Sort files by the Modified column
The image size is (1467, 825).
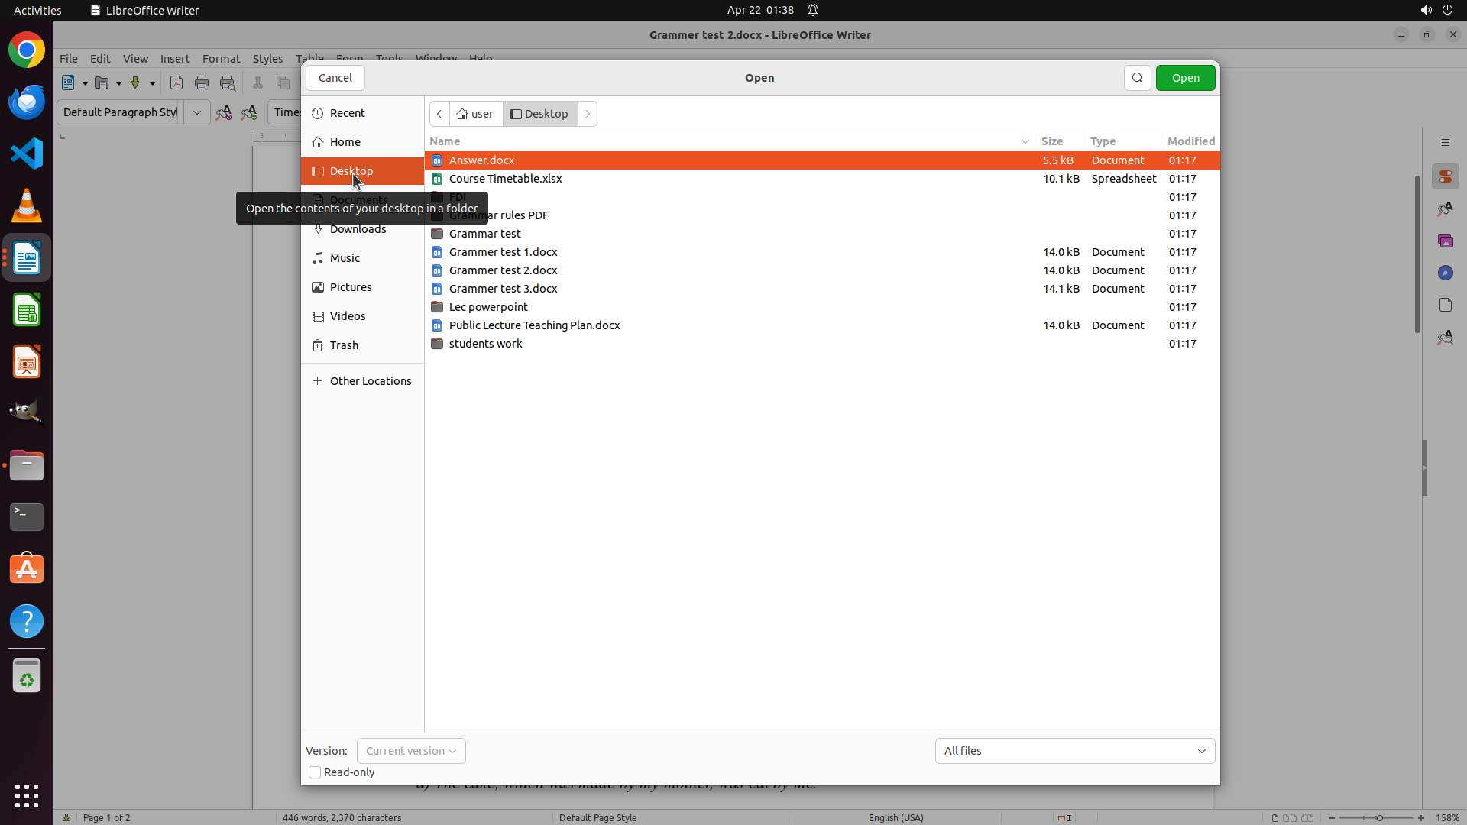[1190, 141]
